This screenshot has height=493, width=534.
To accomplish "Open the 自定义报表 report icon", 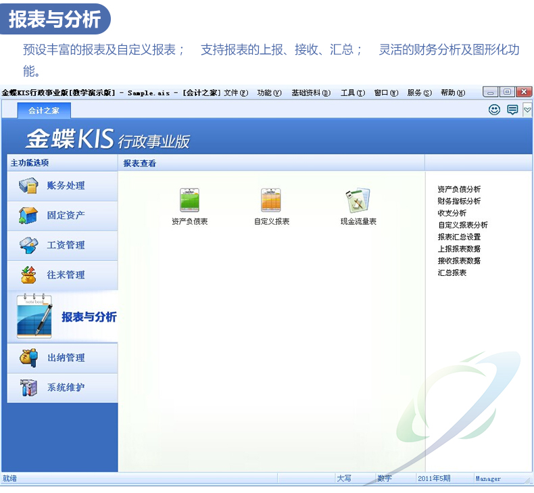I will tap(271, 201).
